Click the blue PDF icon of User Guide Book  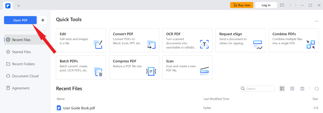[59, 108]
